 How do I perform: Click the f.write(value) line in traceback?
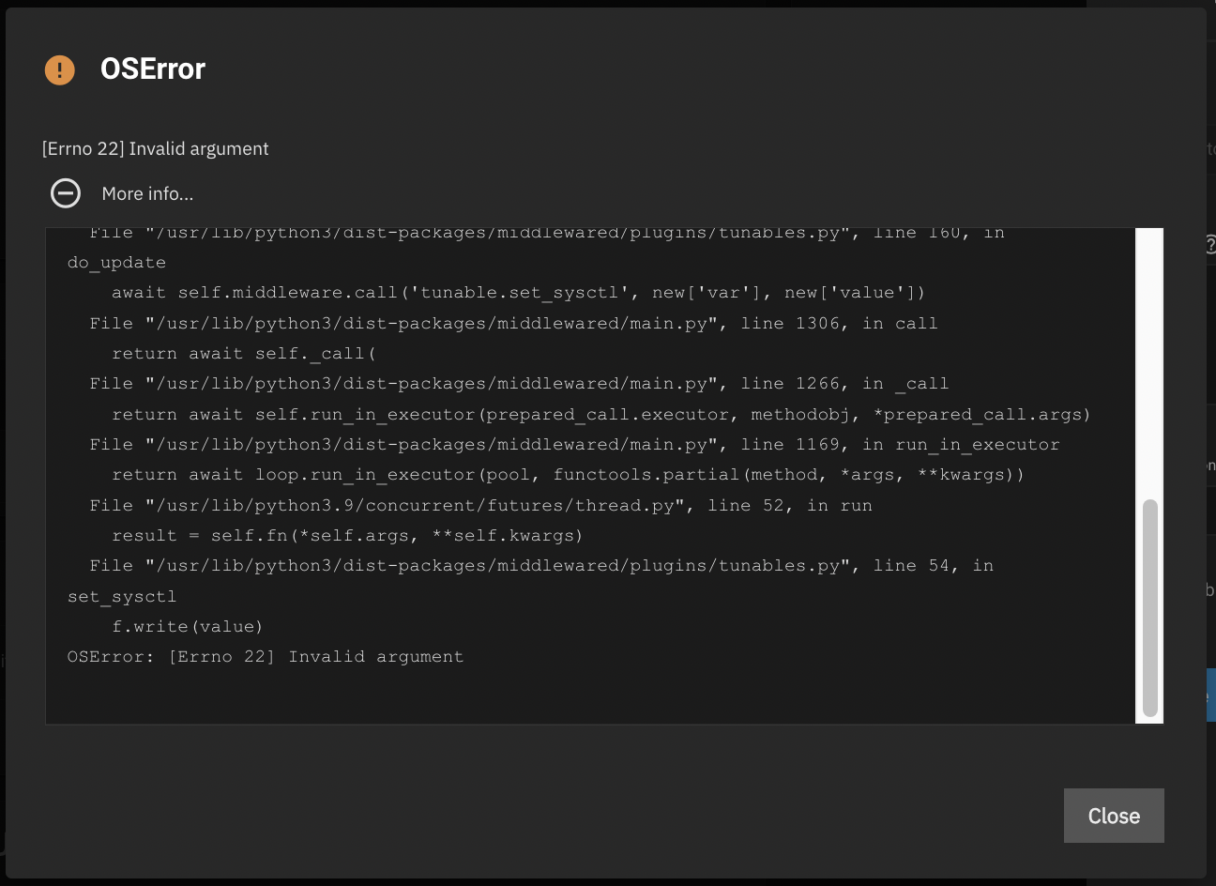[x=187, y=626]
